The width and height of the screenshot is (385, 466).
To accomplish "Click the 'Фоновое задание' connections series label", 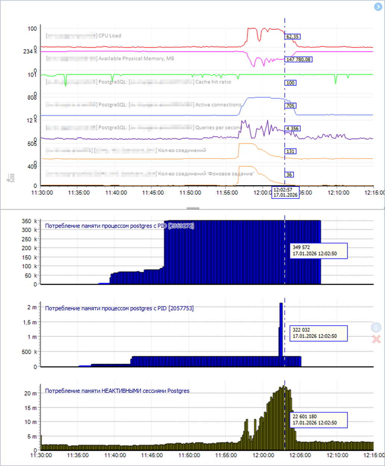I will [x=206, y=173].
